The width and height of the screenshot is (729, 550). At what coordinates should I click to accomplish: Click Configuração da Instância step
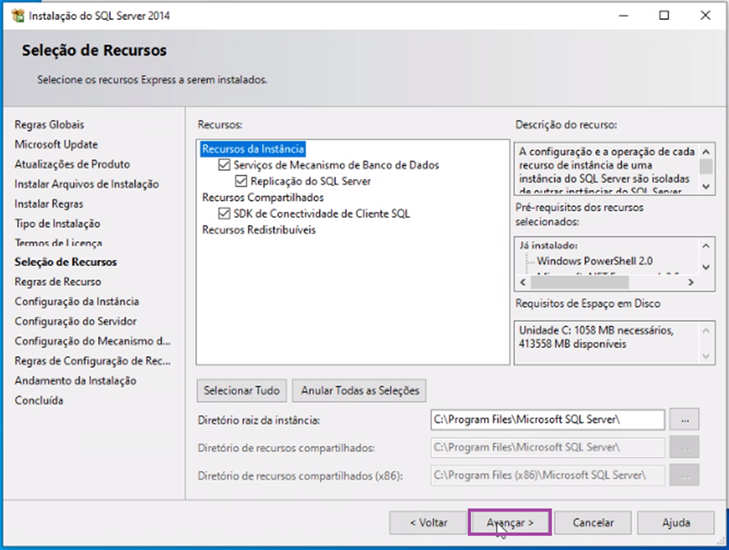coord(77,302)
